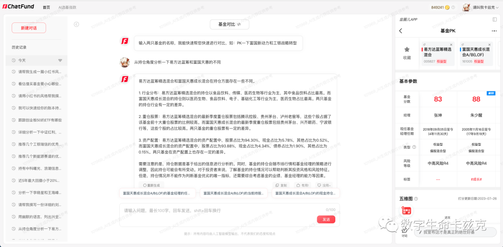Pin the 易方达蓝筹精选混合 fund card
This screenshot has width=503, height=247.
(424, 44)
